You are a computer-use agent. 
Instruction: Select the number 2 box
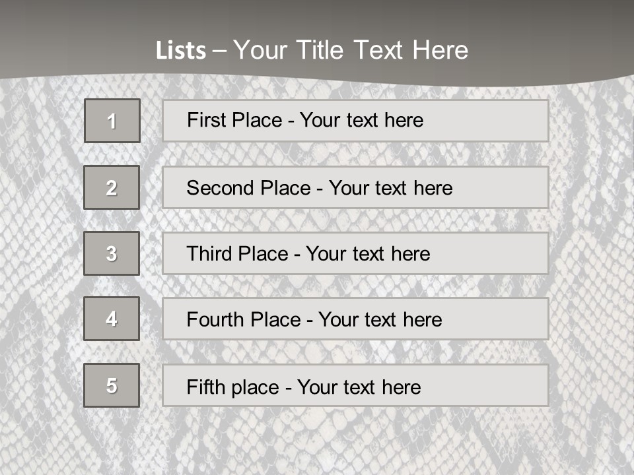[x=112, y=187]
